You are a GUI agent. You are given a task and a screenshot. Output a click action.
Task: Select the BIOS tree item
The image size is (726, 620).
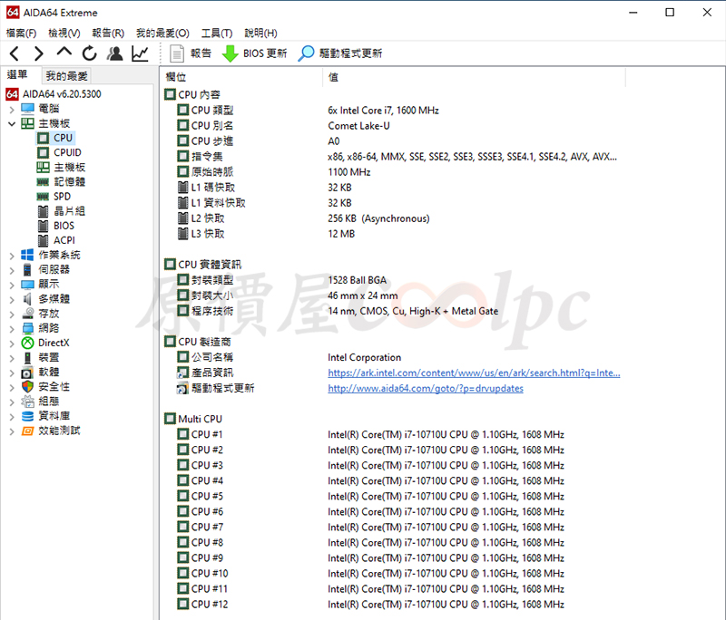click(x=64, y=226)
